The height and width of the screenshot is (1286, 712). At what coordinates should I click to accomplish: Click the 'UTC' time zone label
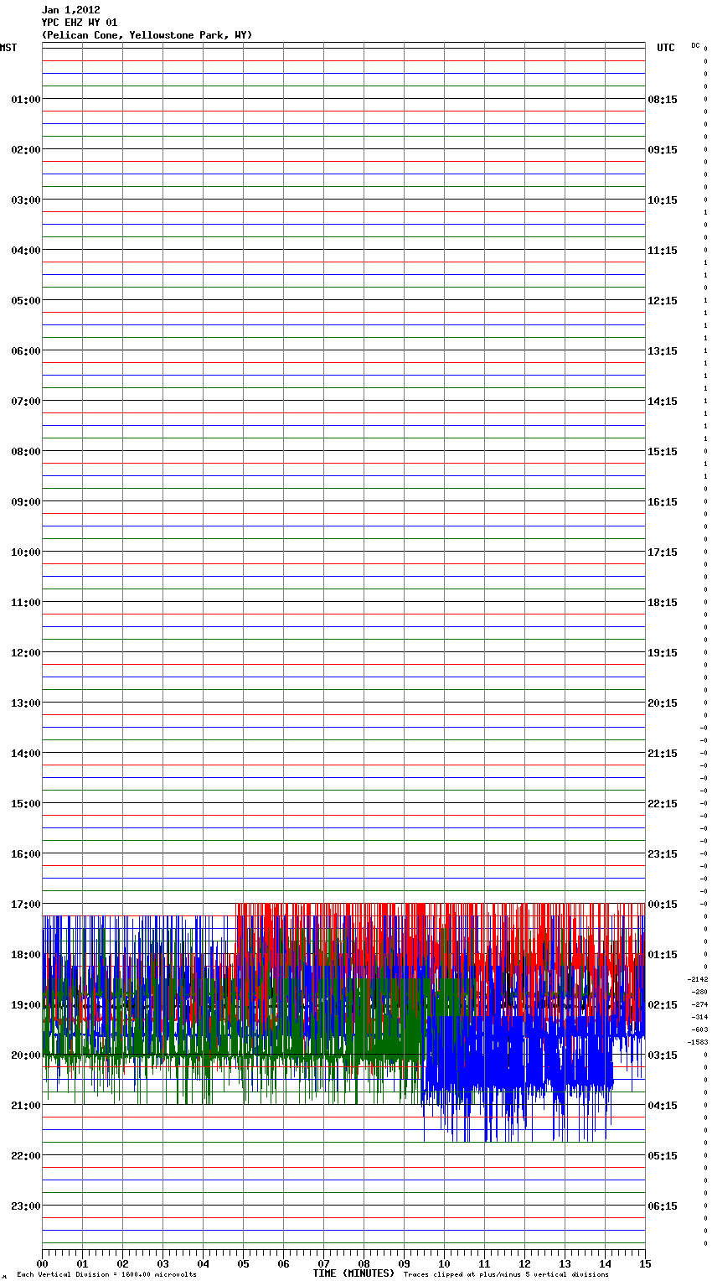[665, 48]
